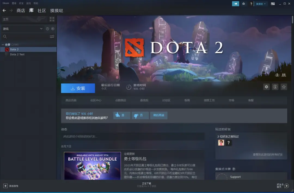Click the friends group icon on banner
Screen dimensions: 294x193
click(x=284, y=75)
